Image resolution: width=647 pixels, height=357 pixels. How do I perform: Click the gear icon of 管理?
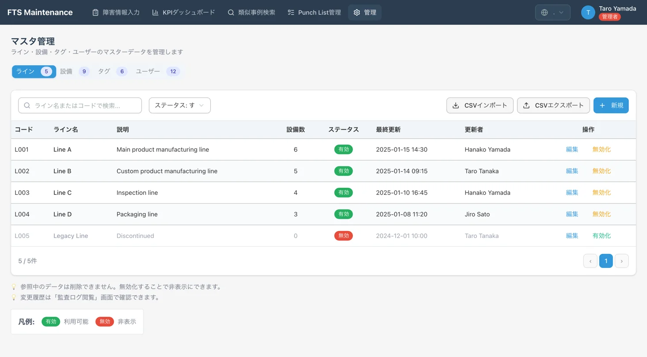point(357,12)
